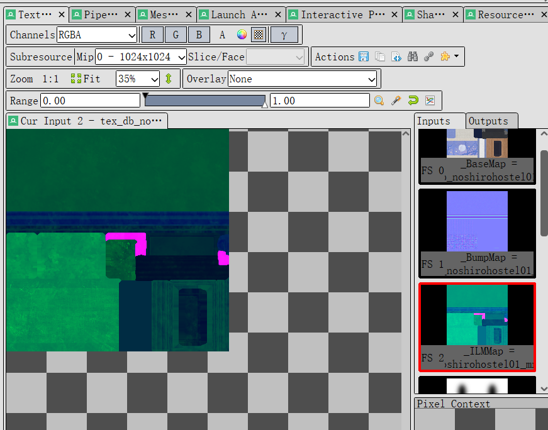Click the histogram icon in Range toolbar

[x=430, y=101]
